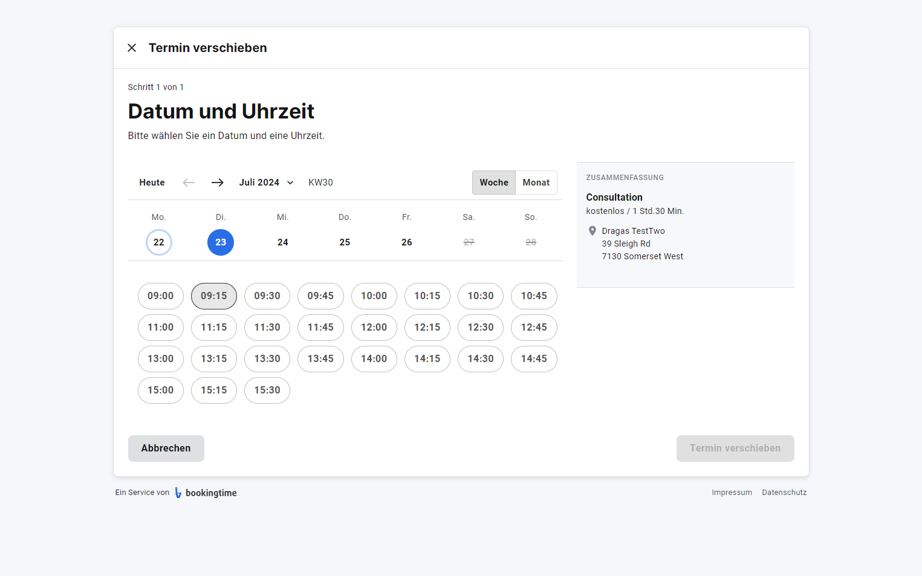Click the Abbrechen button

pos(166,448)
